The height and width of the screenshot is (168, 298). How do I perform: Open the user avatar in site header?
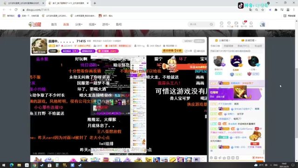point(263,24)
